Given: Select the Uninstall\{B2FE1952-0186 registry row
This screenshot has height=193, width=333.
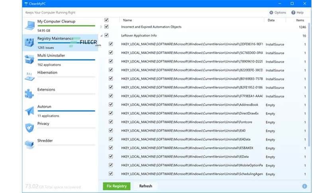Looking at the screenshot, I should (203, 87).
